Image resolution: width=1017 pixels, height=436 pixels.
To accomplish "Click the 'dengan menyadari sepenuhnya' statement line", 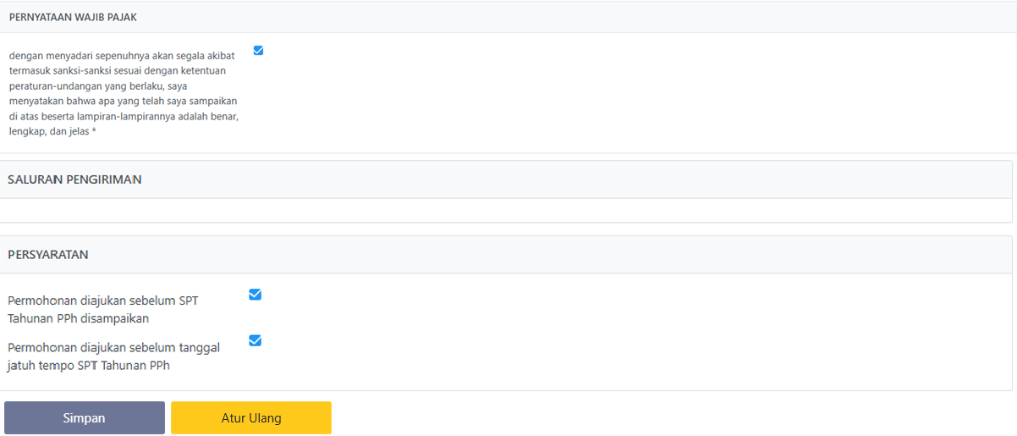I will 122,56.
